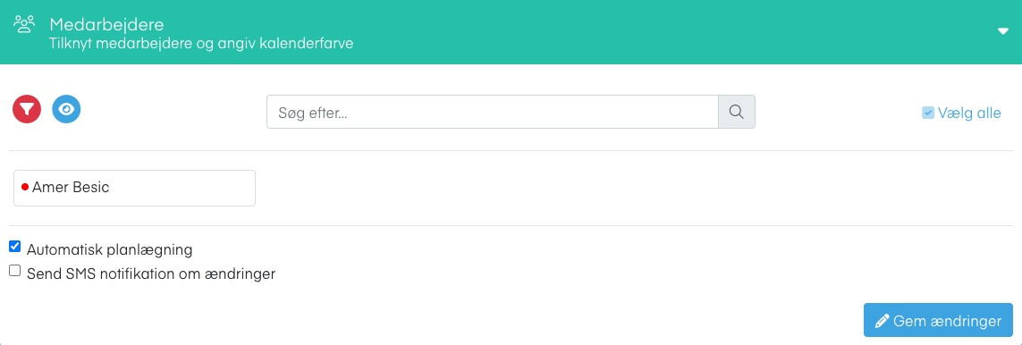Disable 'Automatisk planlægning' checkbox
Image resolution: width=1022 pixels, height=345 pixels.
(15, 247)
